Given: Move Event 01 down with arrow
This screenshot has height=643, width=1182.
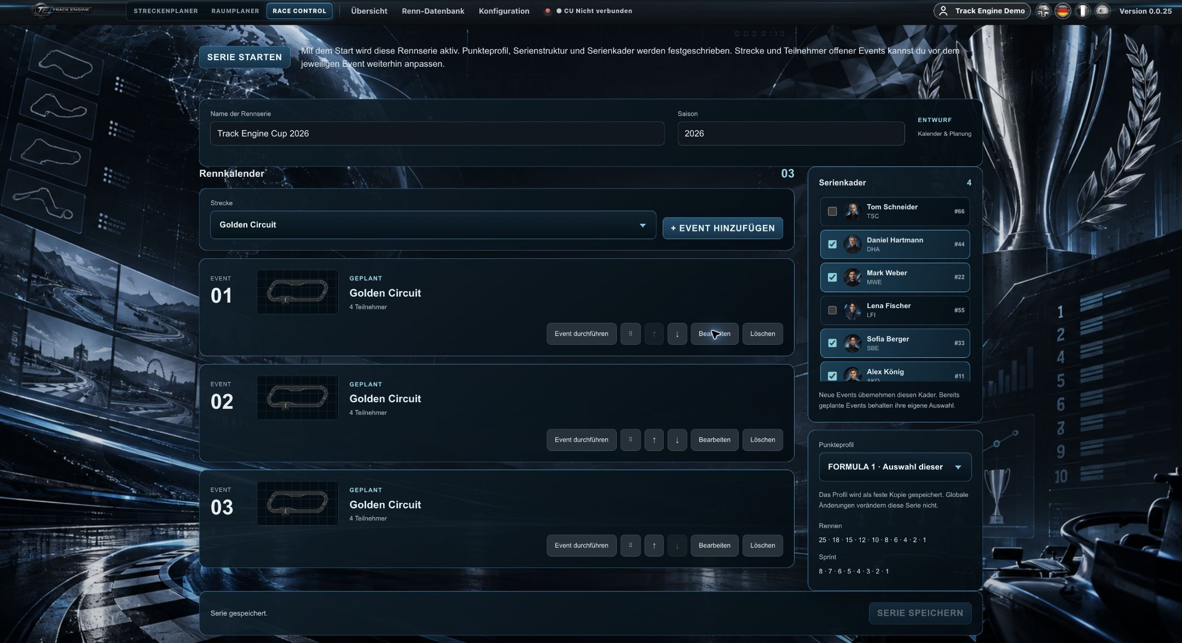Looking at the screenshot, I should (x=677, y=334).
